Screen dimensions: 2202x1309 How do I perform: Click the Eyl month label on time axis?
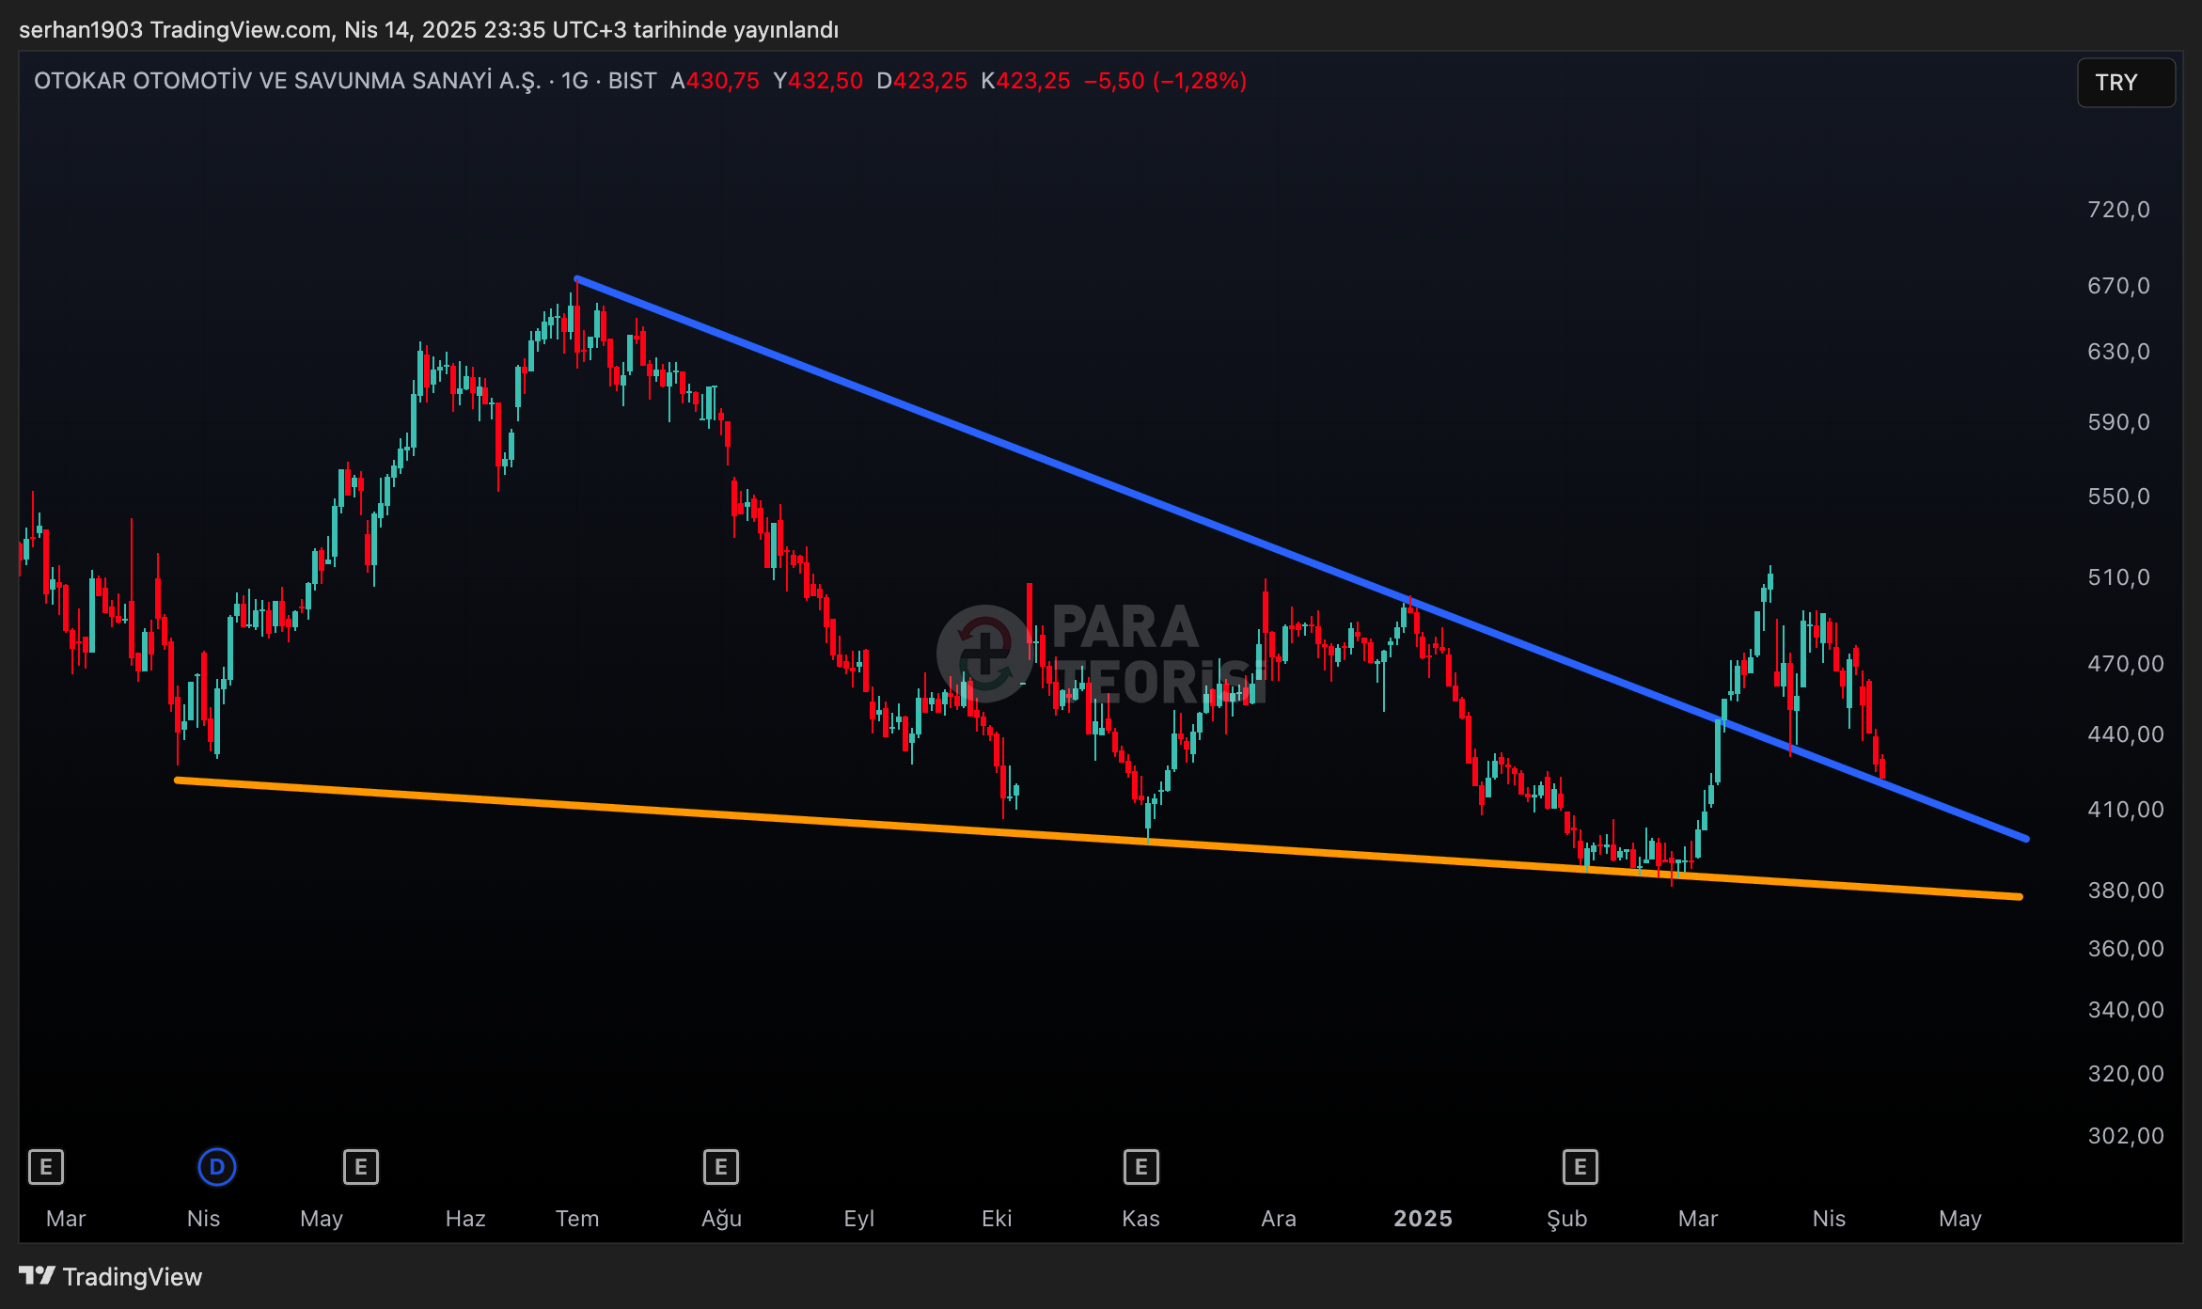[859, 1219]
